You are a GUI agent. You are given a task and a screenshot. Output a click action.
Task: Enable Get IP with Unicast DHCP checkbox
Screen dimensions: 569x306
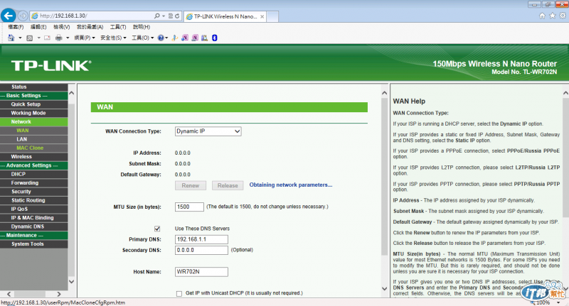[179, 294]
